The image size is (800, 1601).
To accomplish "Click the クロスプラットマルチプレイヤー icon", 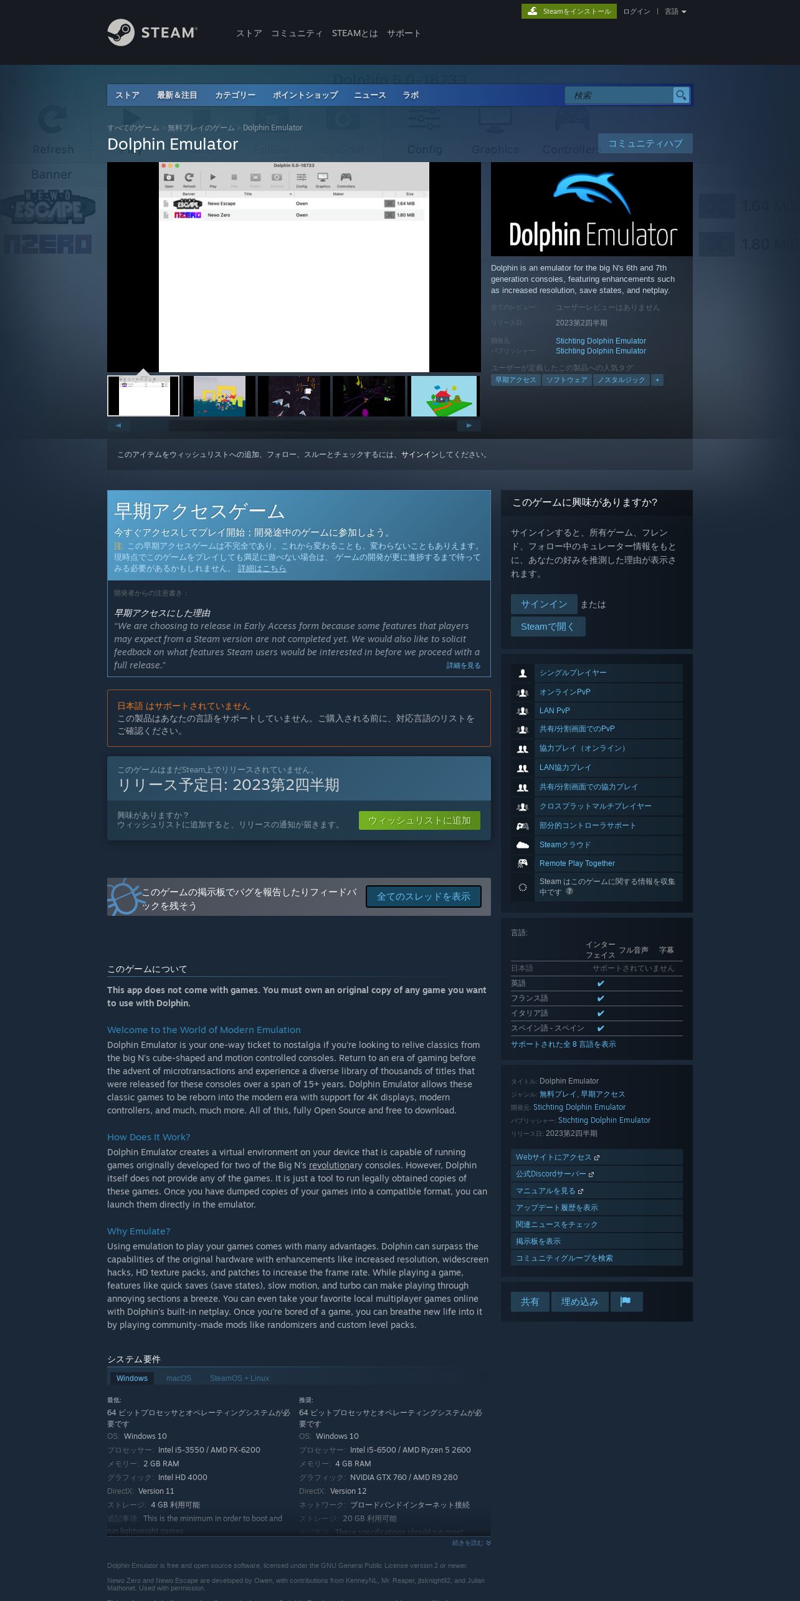I will (x=523, y=807).
